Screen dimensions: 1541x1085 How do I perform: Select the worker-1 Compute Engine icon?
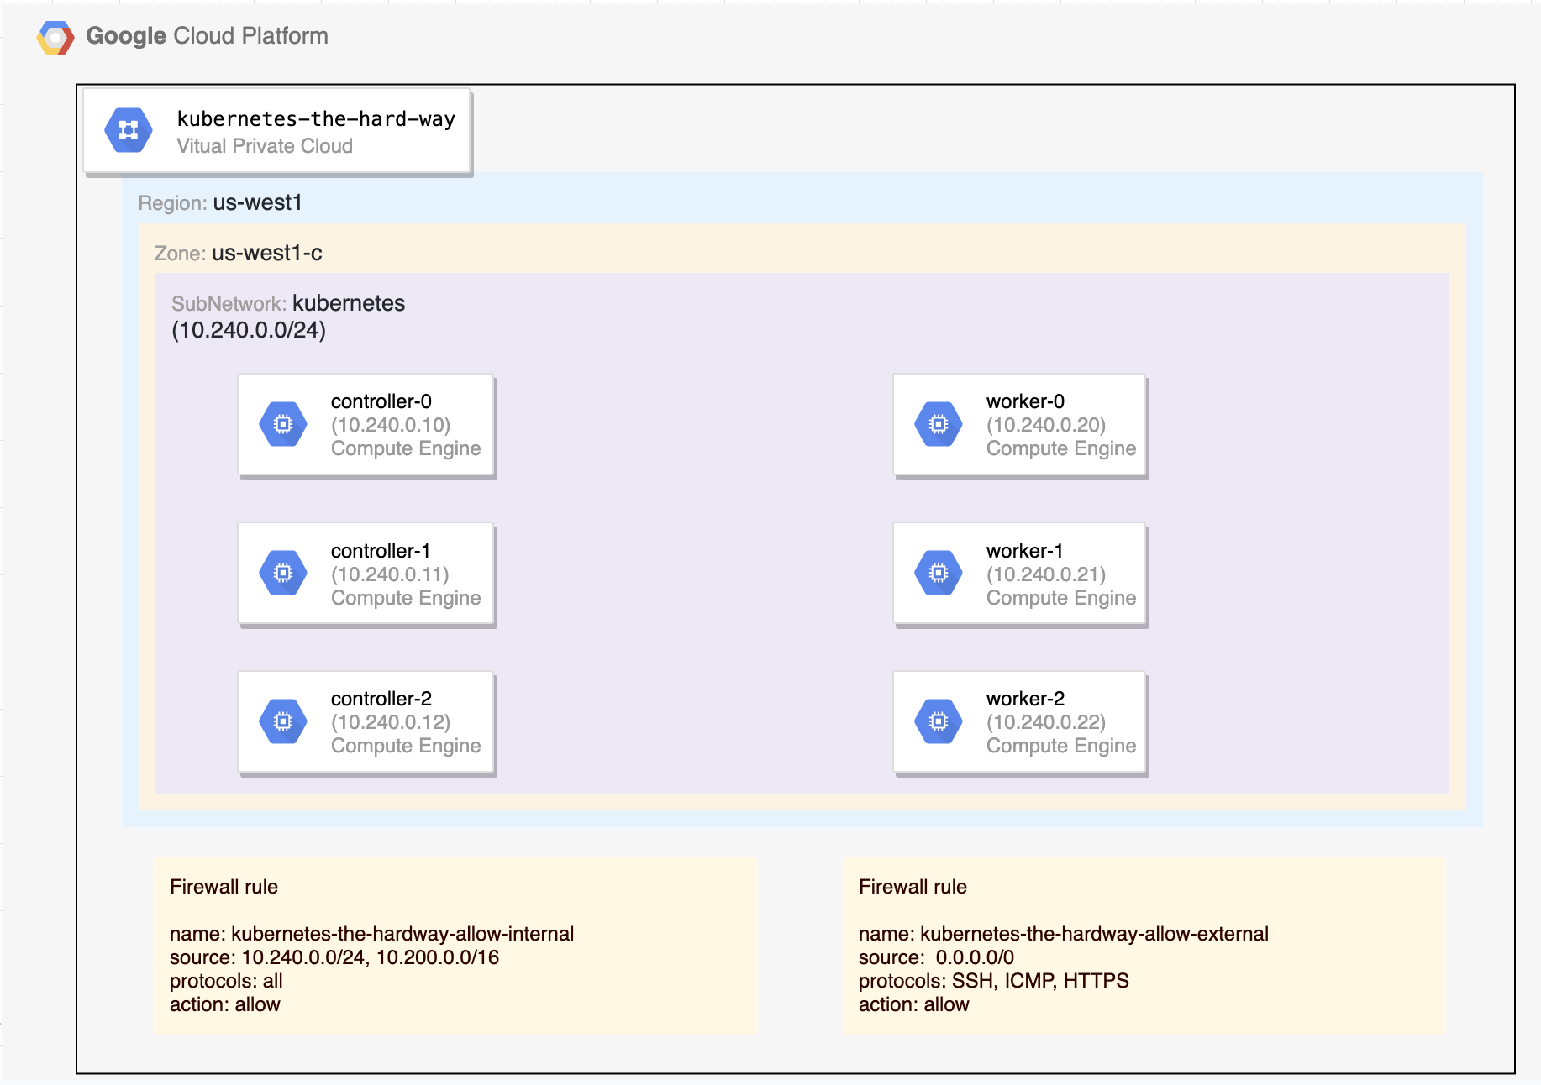[938, 573]
